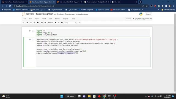Click the Jupyter logo
The height and width of the screenshot is (99, 176).
[28, 14]
